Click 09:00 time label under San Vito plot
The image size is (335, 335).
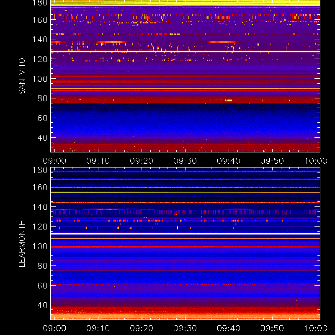(54, 161)
